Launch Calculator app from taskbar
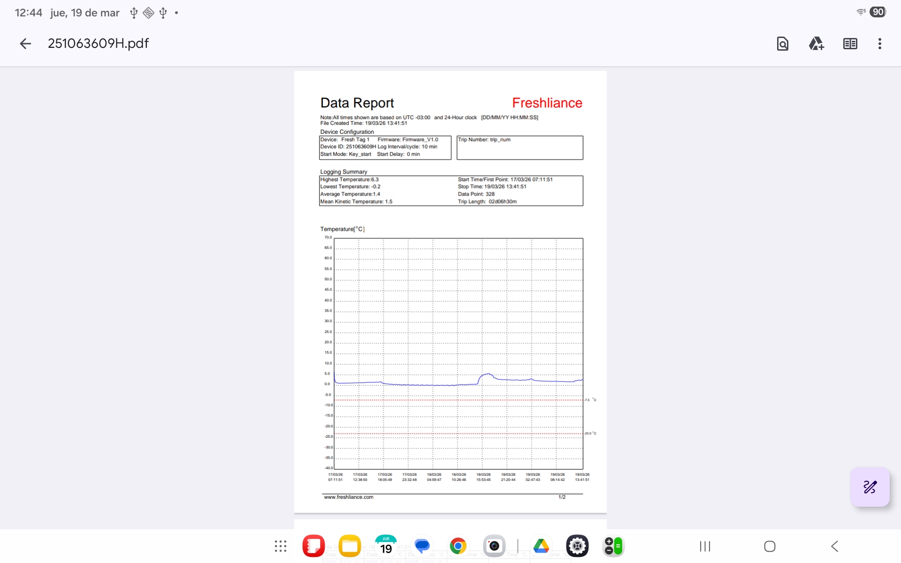The height and width of the screenshot is (563, 901). pos(613,546)
